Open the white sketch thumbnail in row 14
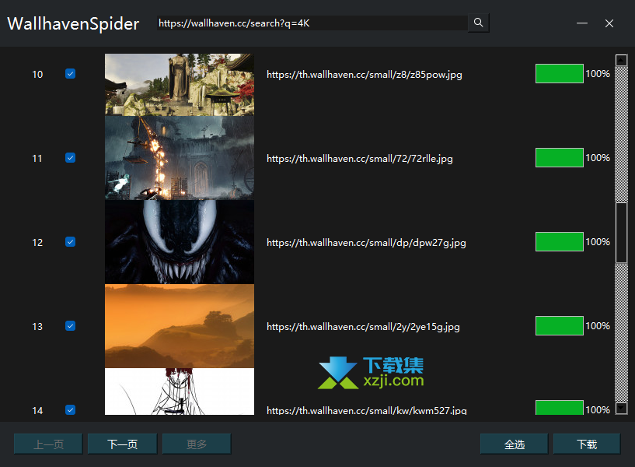The width and height of the screenshot is (635, 467). pyautogui.click(x=180, y=392)
